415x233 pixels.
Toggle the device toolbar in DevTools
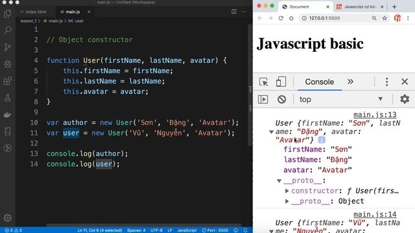[x=281, y=82]
